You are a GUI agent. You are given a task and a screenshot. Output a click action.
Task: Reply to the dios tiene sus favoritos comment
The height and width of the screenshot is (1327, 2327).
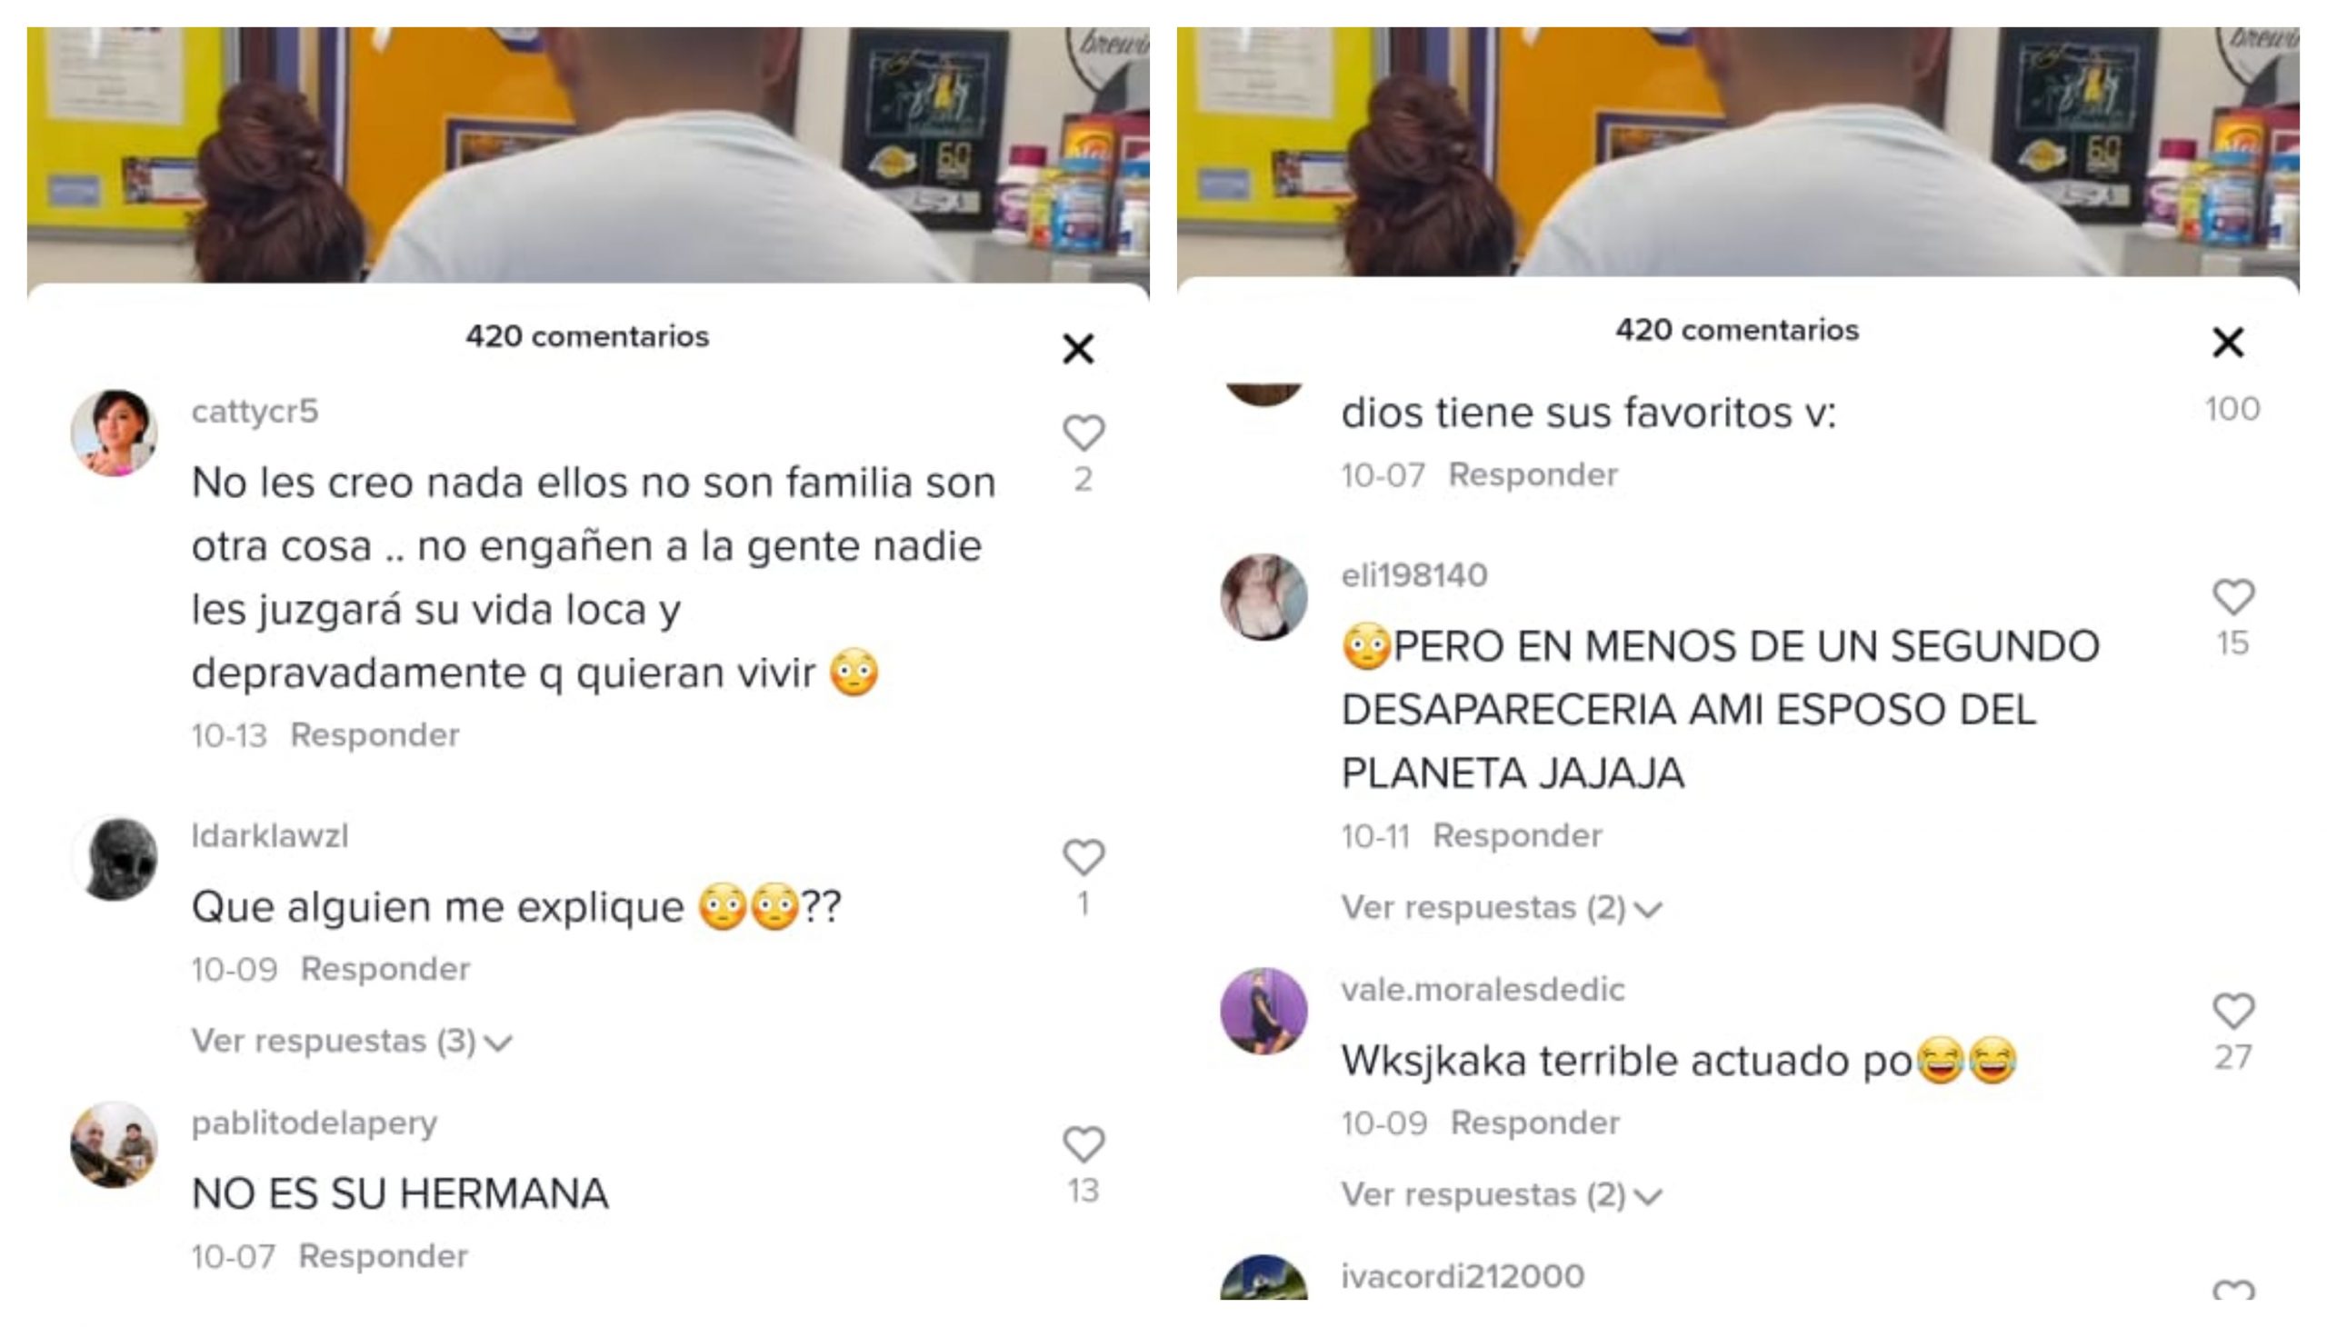point(1533,474)
